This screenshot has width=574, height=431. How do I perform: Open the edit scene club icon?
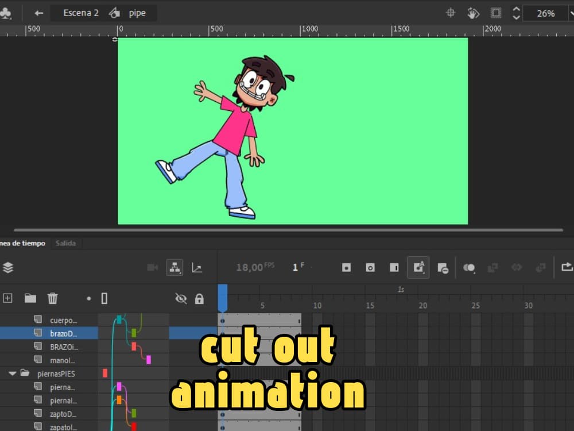tap(6, 14)
